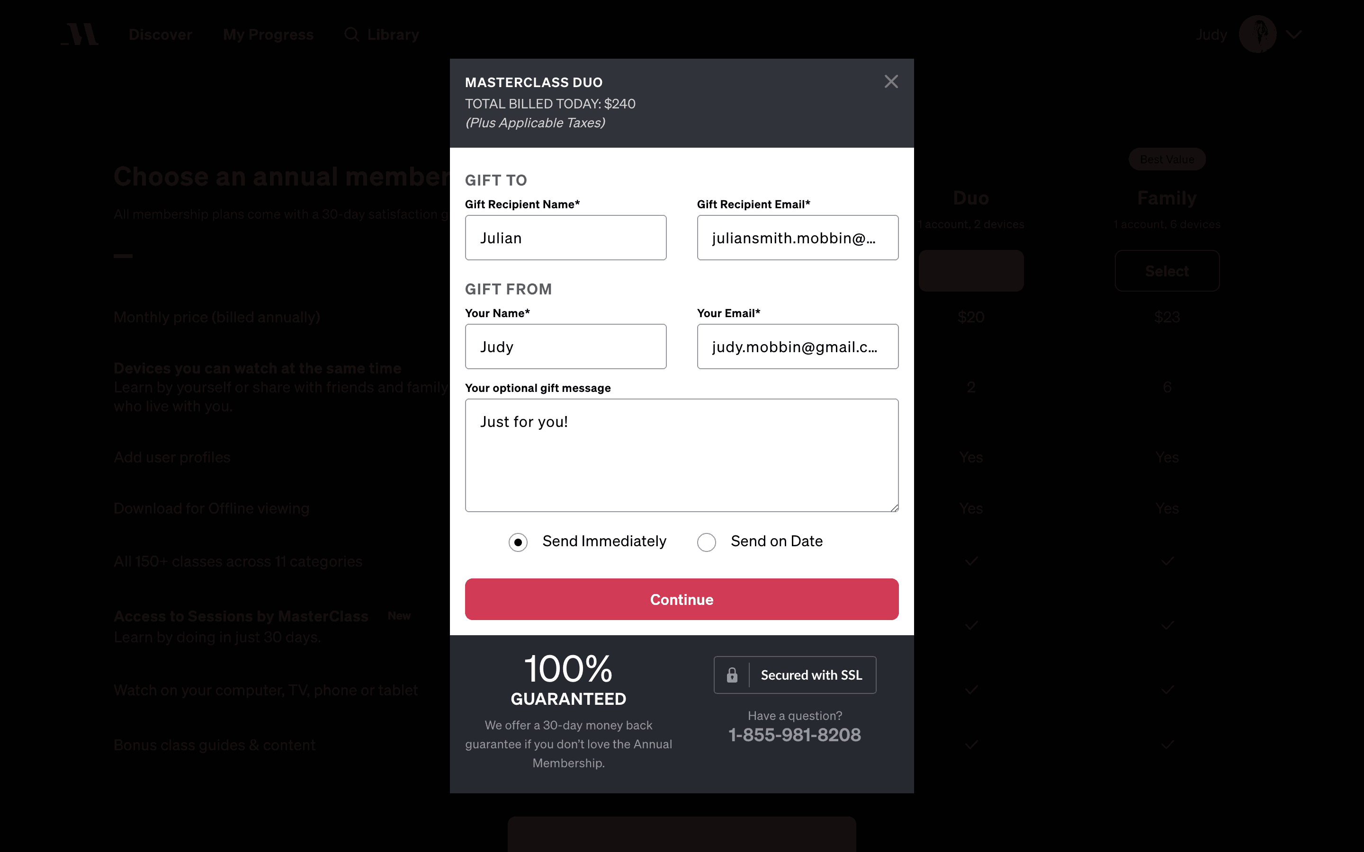Choose the Send on Date radio option
This screenshot has height=852, width=1364.
point(706,542)
